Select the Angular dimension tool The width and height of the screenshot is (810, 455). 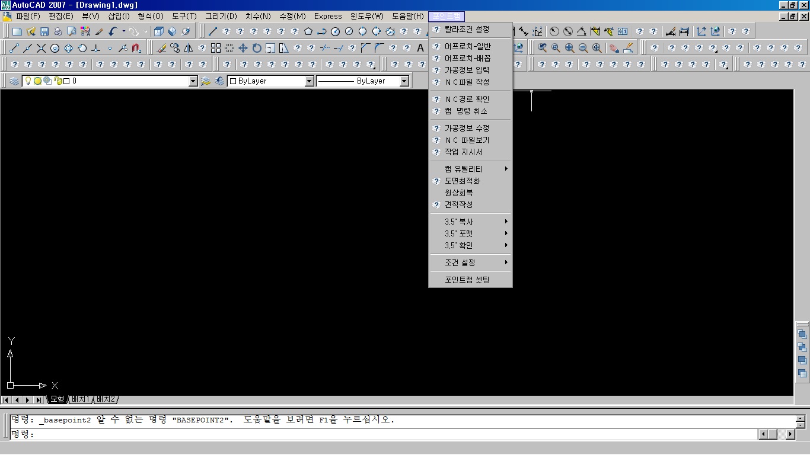click(582, 31)
